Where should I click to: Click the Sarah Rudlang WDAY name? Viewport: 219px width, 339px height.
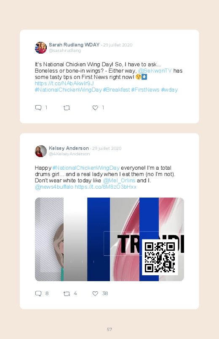tap(74, 45)
